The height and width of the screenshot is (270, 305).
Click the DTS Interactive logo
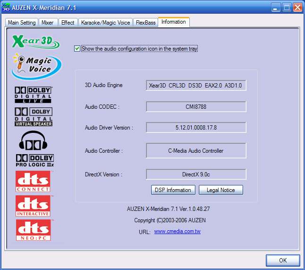[33, 206]
